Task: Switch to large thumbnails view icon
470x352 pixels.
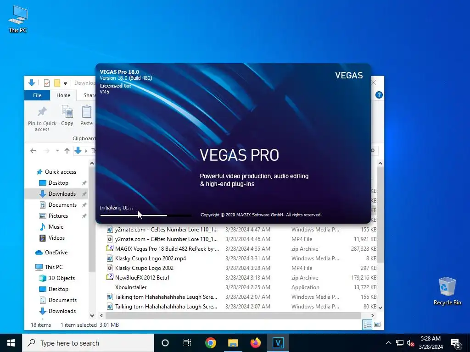Action: click(x=377, y=324)
